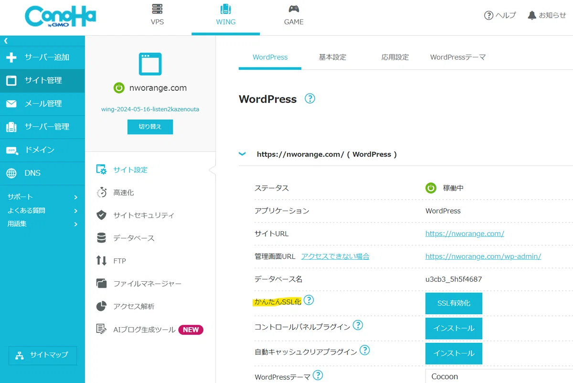The image size is (573, 383).
Task: Open the GAME controller icon tab
Action: tap(294, 9)
